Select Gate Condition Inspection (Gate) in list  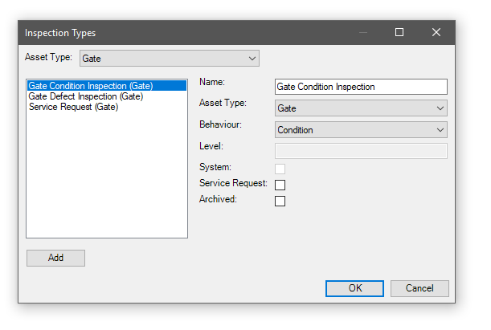point(90,86)
